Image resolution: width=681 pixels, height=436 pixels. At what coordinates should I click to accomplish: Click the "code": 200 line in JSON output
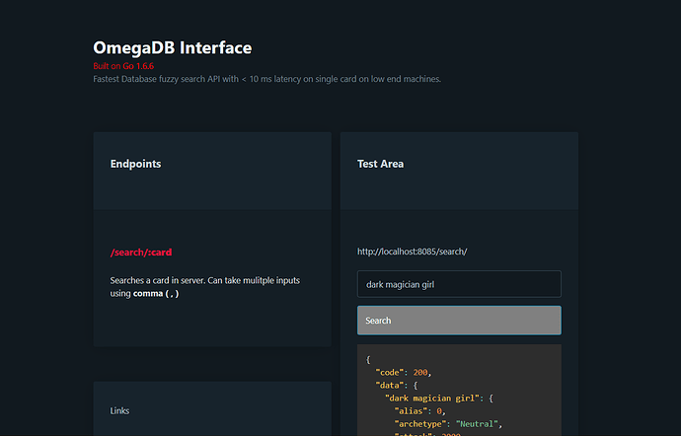point(403,373)
